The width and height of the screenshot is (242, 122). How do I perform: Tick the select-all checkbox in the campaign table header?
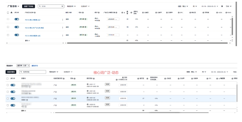(8, 13)
